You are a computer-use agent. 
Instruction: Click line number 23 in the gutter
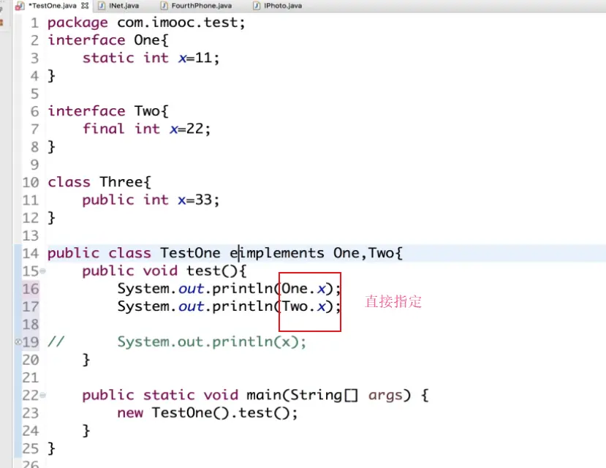pyautogui.click(x=31, y=413)
